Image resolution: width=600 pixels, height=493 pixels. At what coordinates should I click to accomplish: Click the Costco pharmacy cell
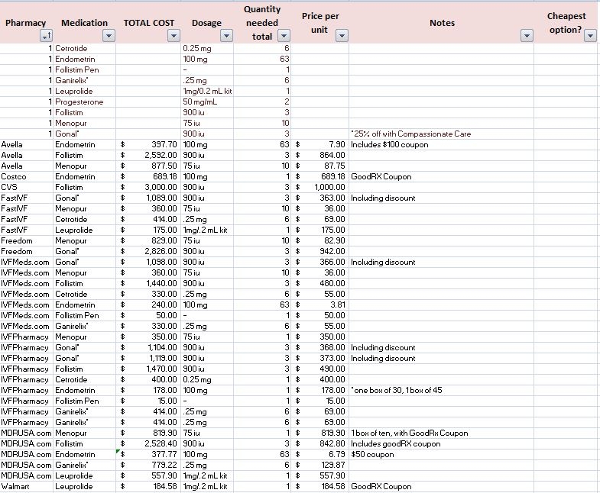[27, 176]
